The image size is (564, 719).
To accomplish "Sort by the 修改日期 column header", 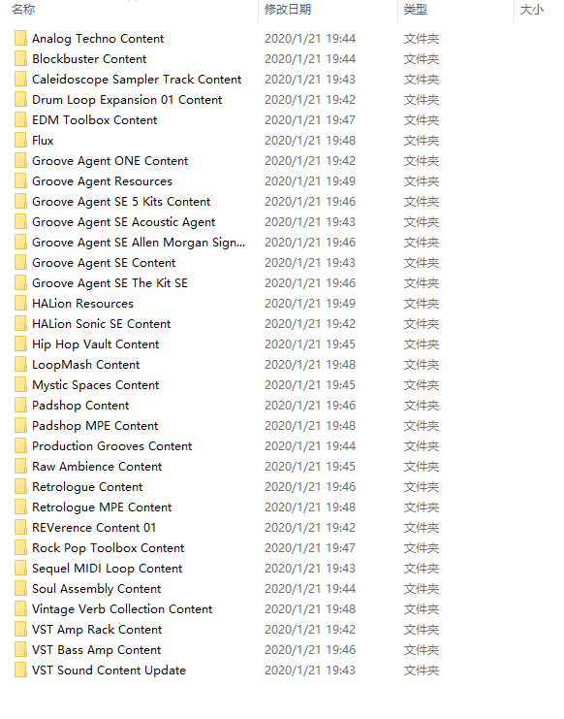I will pos(288,9).
